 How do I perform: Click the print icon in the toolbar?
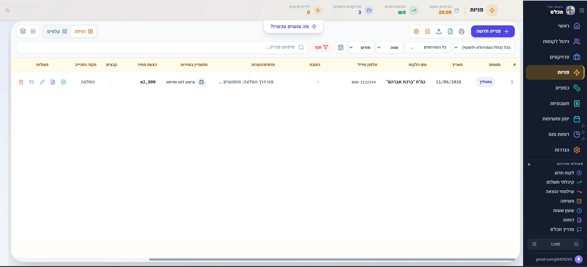[x=461, y=31]
